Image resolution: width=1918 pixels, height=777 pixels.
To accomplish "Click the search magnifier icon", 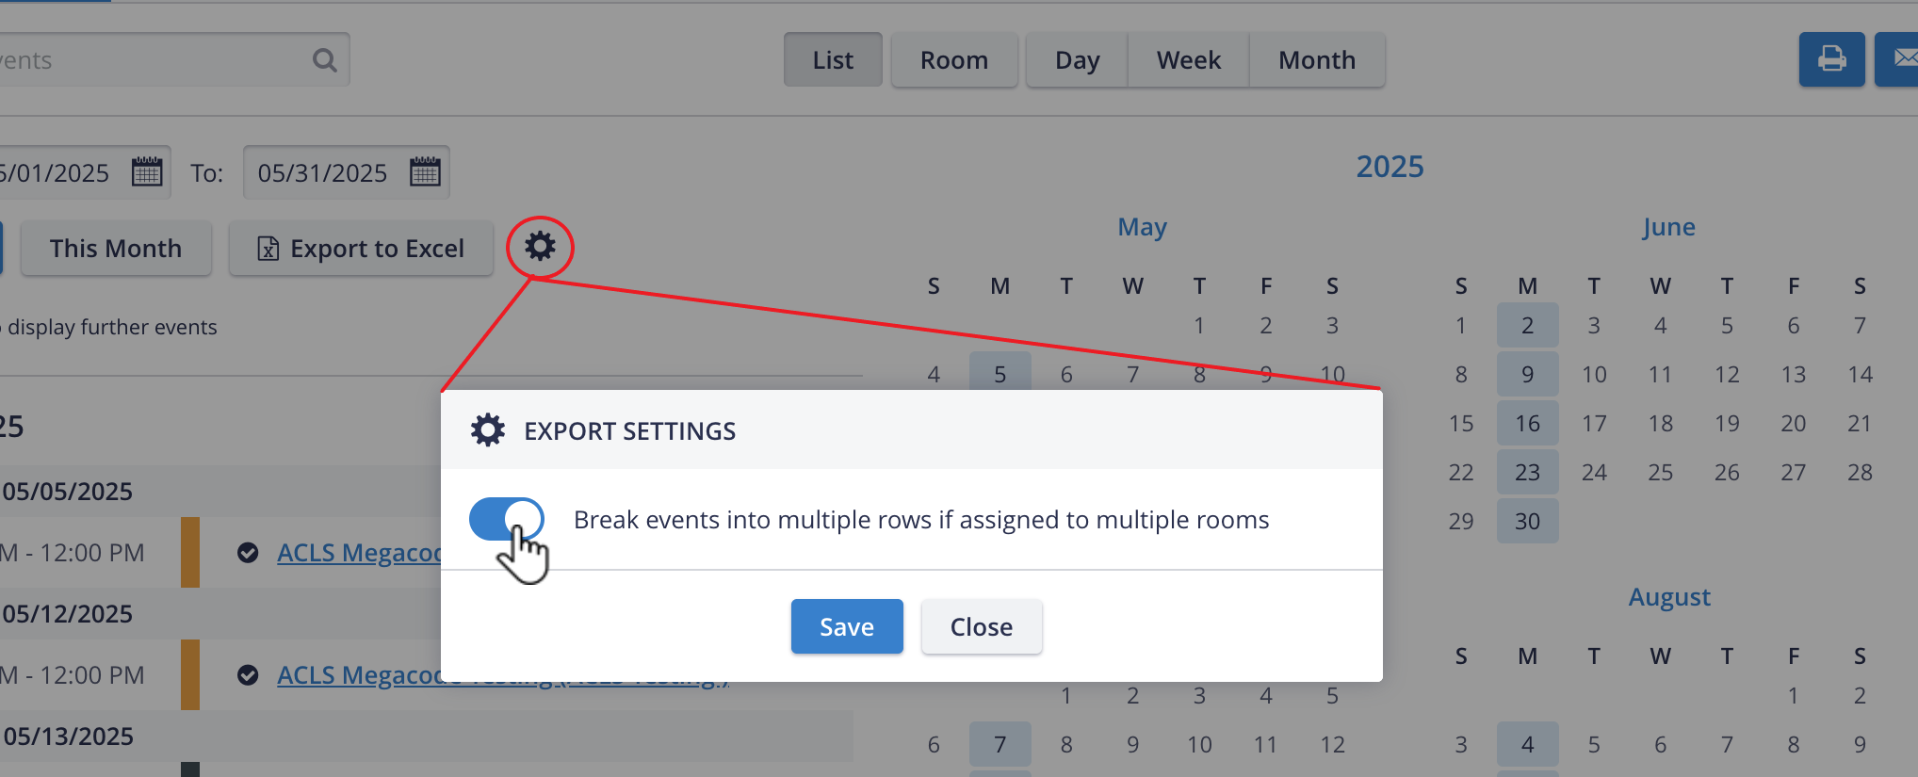I will click(325, 60).
